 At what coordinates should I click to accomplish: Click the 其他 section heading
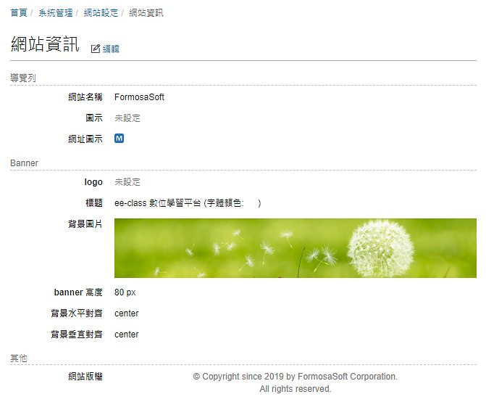tap(19, 358)
